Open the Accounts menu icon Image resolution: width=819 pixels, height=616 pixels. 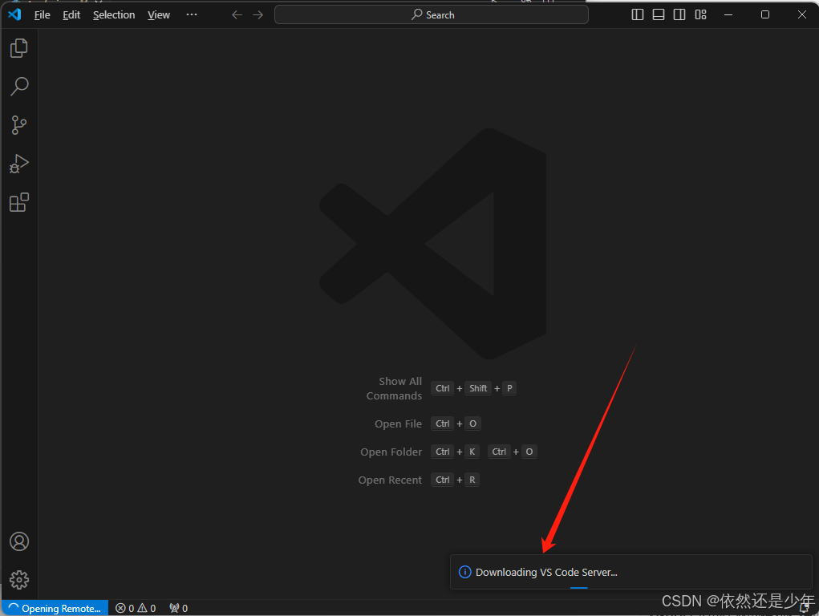click(18, 541)
